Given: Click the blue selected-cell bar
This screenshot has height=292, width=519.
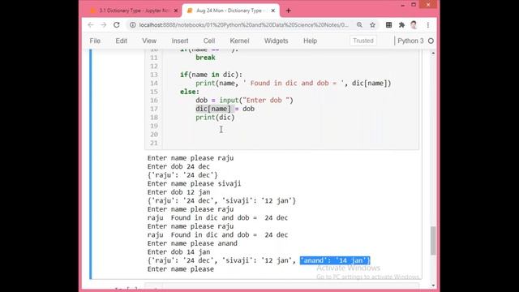Looking at the screenshot, I should (x=91, y=164).
